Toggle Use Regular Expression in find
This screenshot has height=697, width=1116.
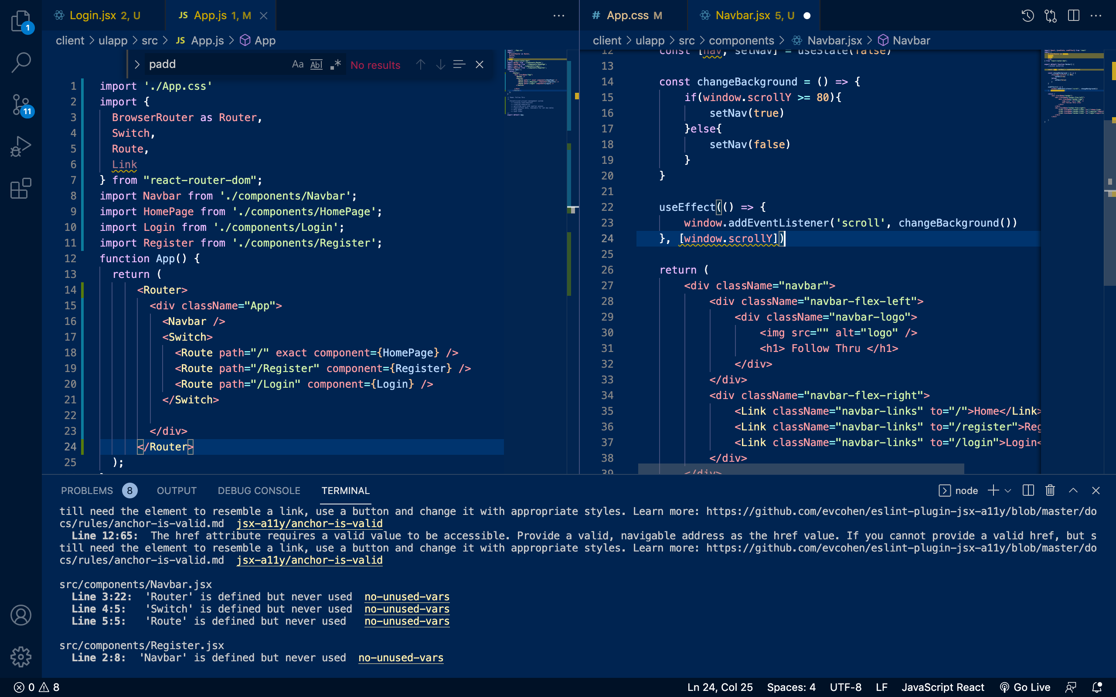[335, 64]
